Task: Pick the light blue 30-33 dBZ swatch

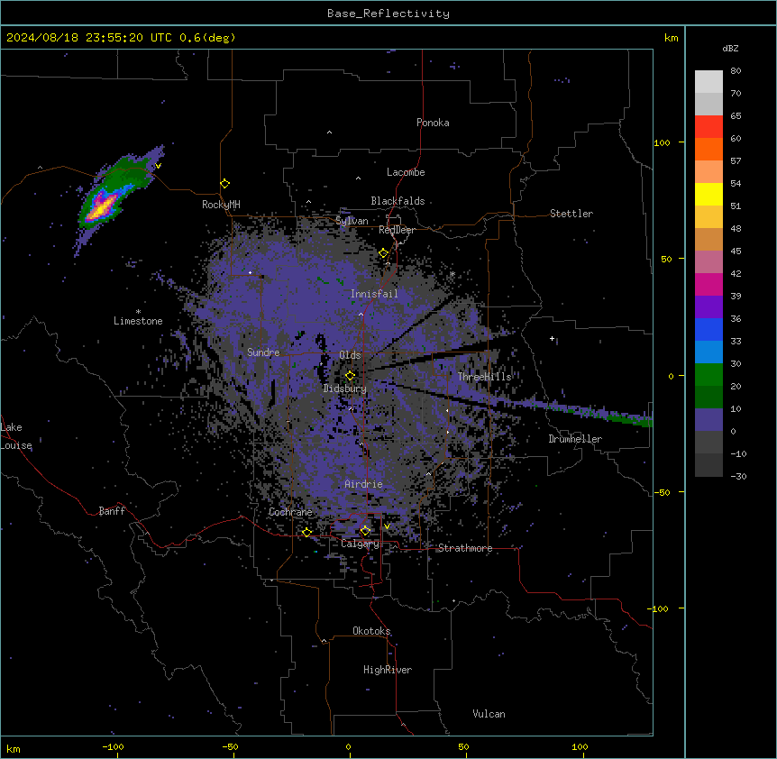Action: 708,352
